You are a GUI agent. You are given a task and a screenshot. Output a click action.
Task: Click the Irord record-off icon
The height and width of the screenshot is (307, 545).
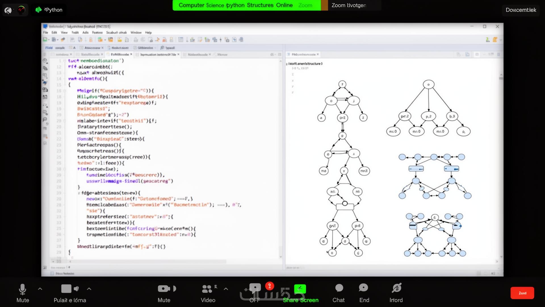397,288
